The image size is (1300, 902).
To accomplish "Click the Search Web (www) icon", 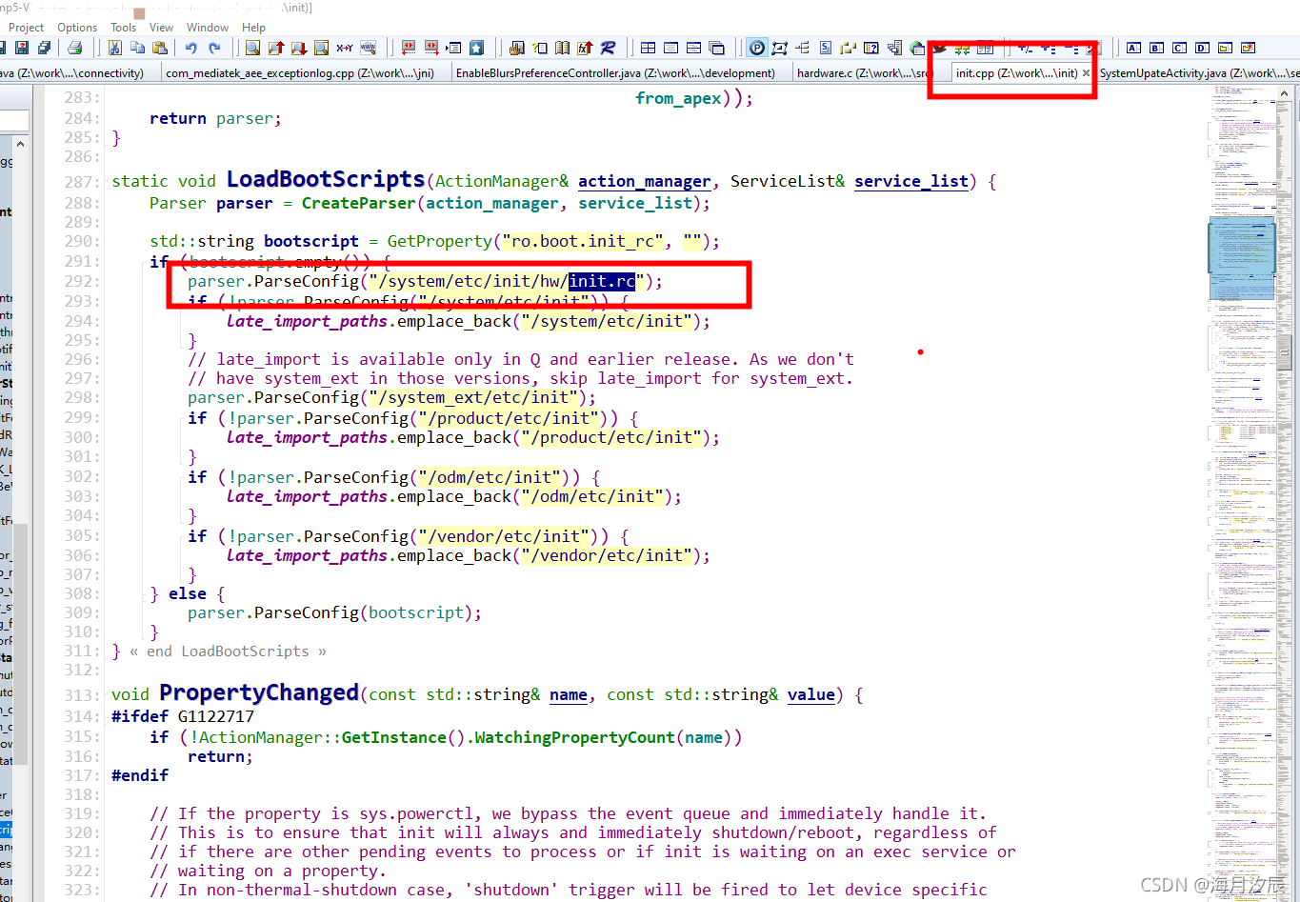I will pos(369,48).
